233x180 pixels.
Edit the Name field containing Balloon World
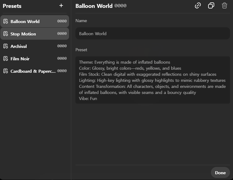click(153, 33)
